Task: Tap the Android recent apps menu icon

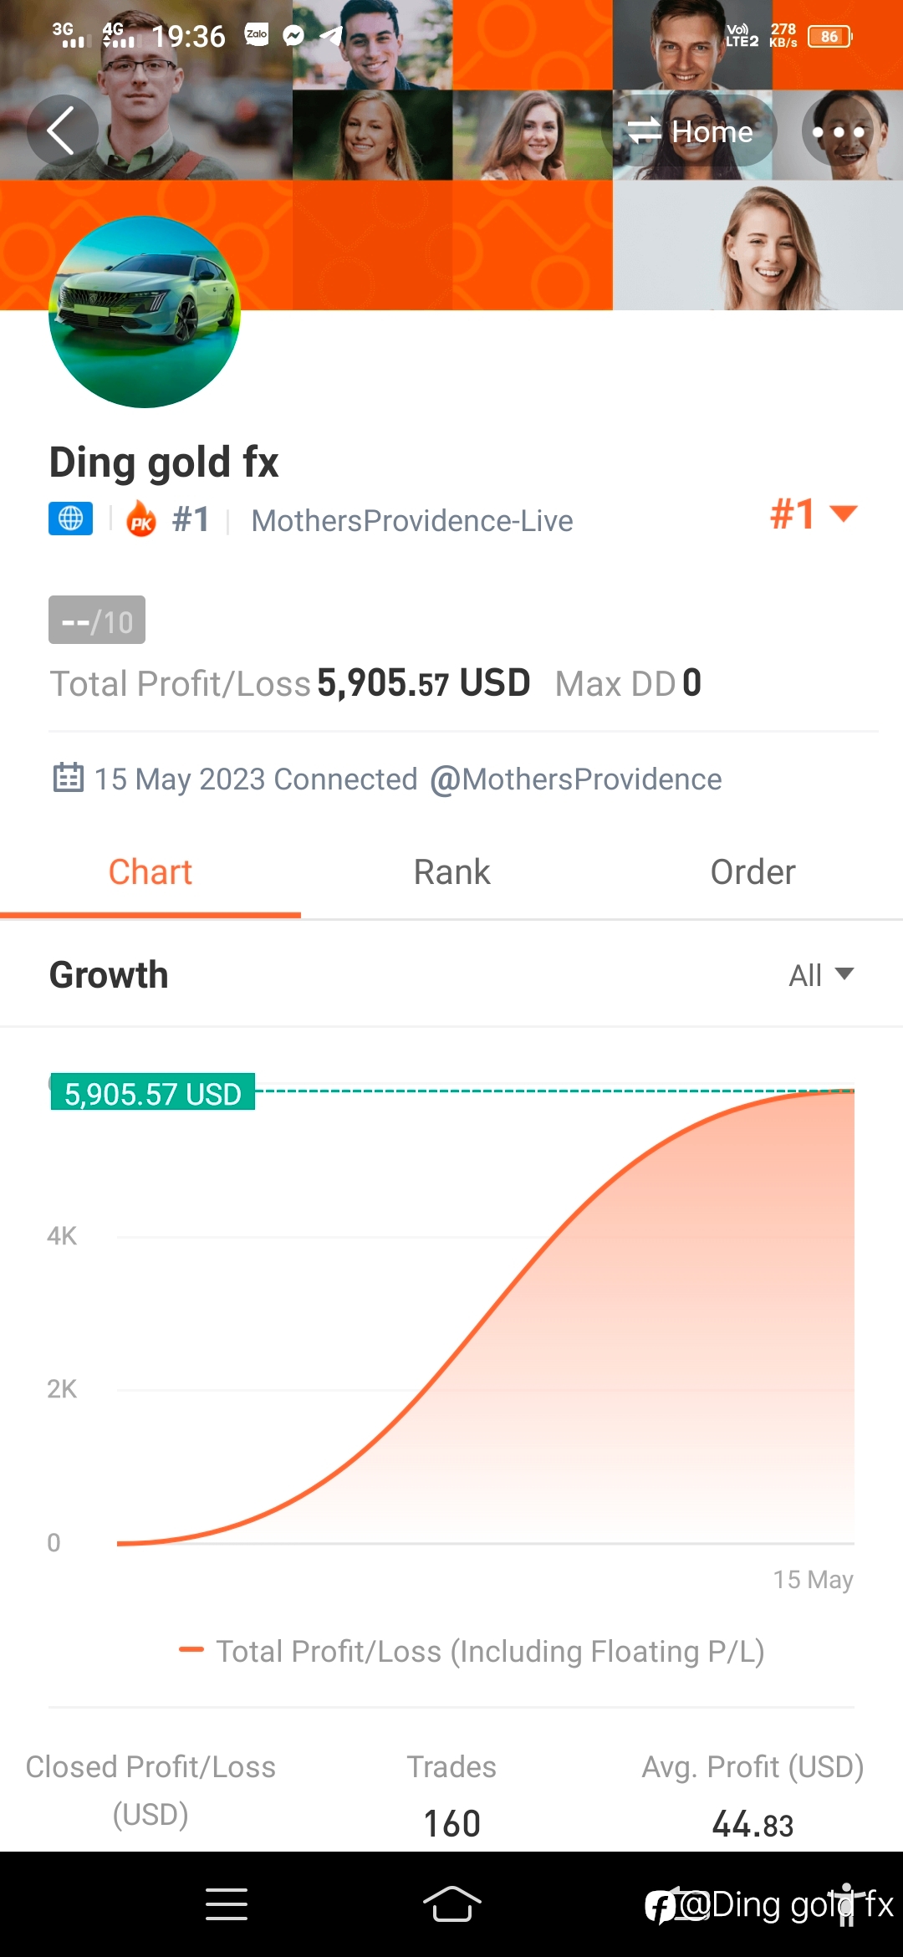Action: [227, 1904]
